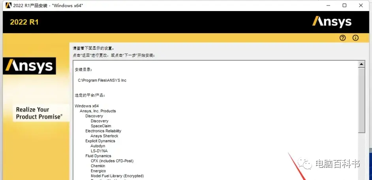
Task: Click the 'Discovery' category heading under Ansys, Inc. Products
Action: [x=94, y=116]
